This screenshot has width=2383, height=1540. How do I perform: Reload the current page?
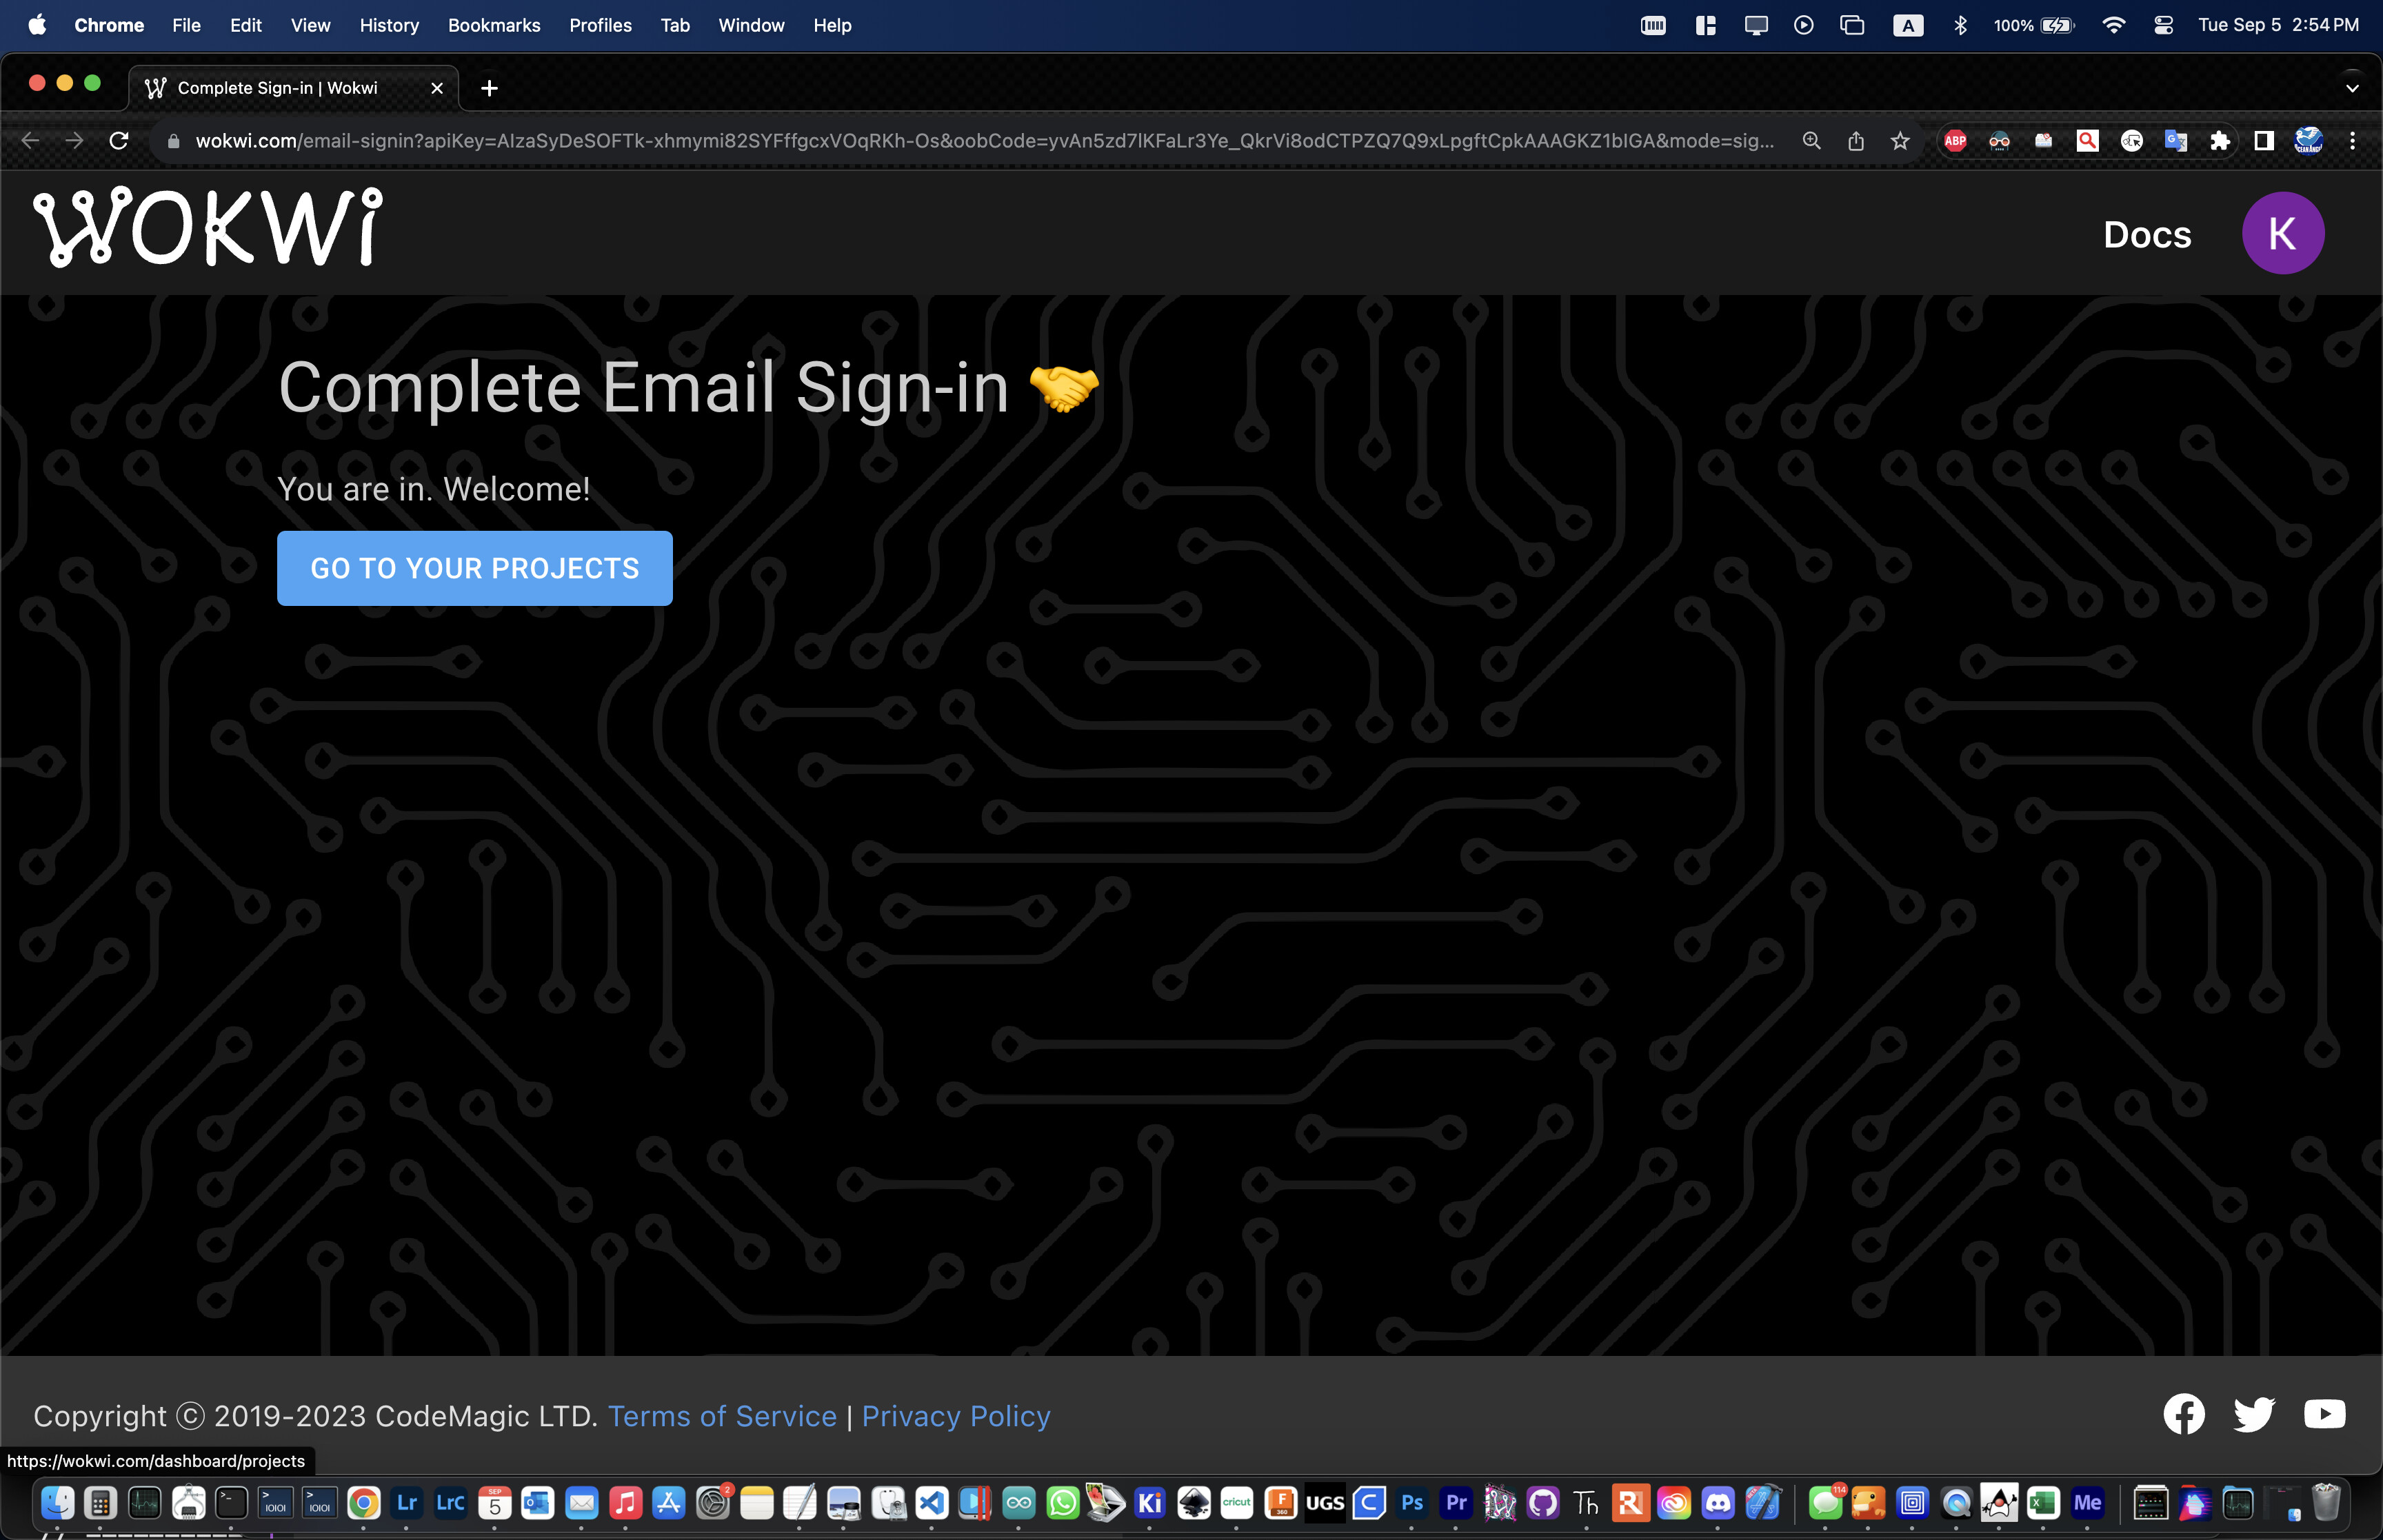click(x=119, y=141)
